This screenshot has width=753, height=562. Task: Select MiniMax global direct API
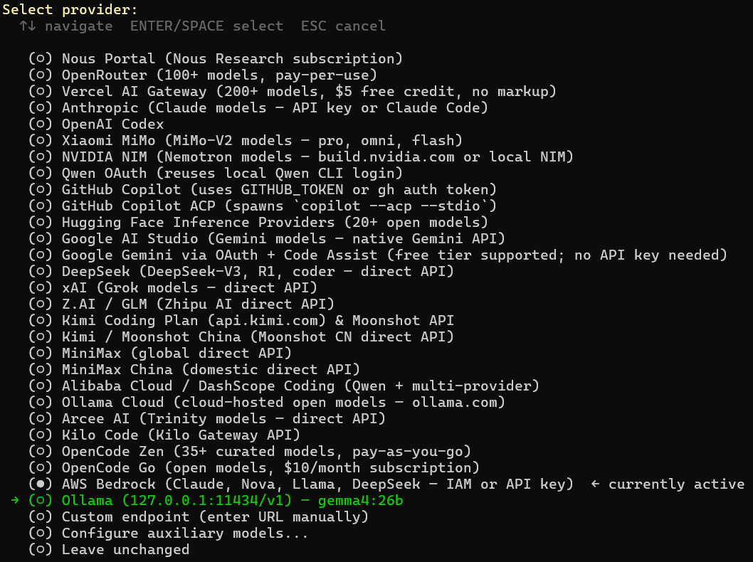(x=41, y=354)
